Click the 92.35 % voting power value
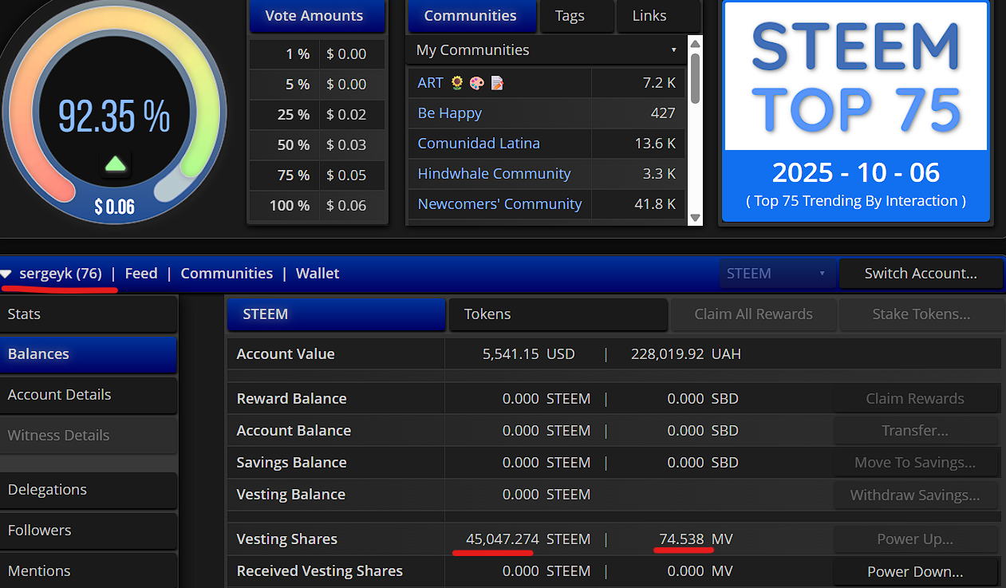1006x588 pixels. click(114, 116)
